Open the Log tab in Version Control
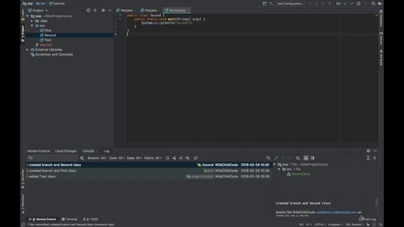This screenshot has height=227, width=404. (x=107, y=151)
